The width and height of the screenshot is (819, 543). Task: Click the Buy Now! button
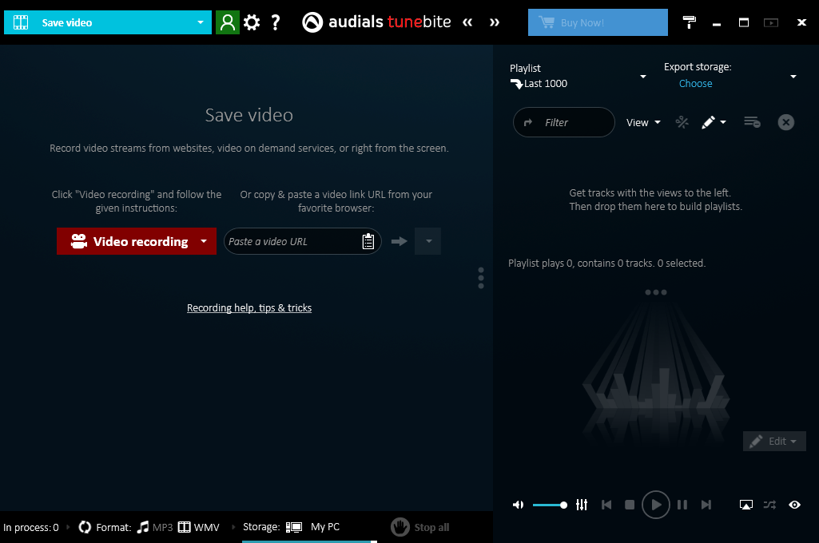pos(598,22)
